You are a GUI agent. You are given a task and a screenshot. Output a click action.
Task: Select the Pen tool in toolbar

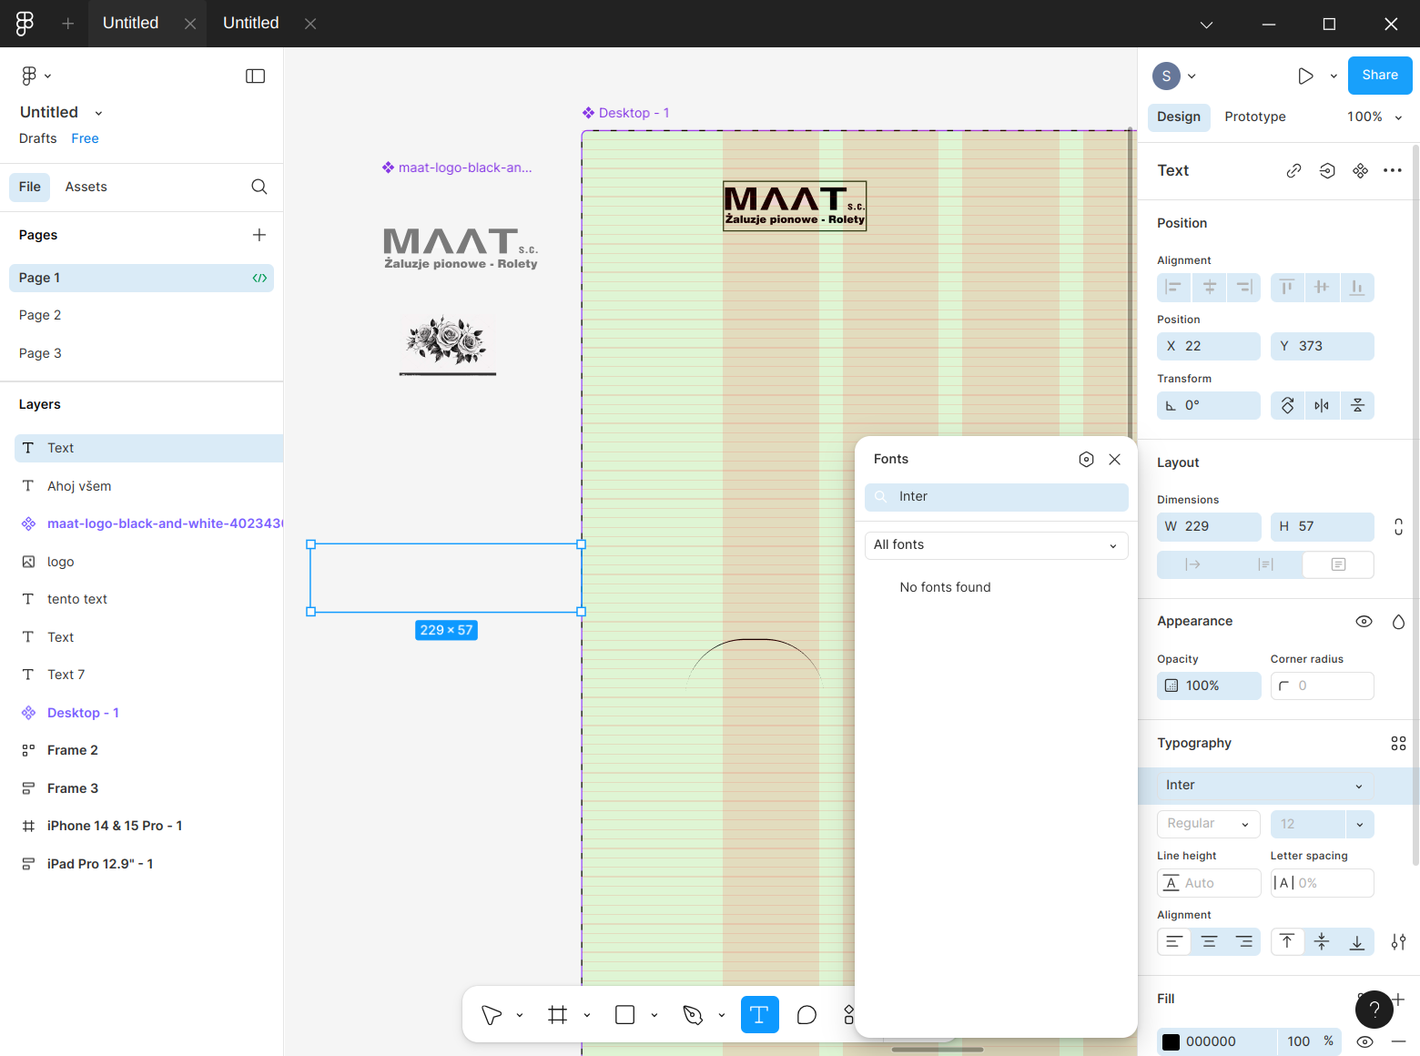tap(693, 1015)
